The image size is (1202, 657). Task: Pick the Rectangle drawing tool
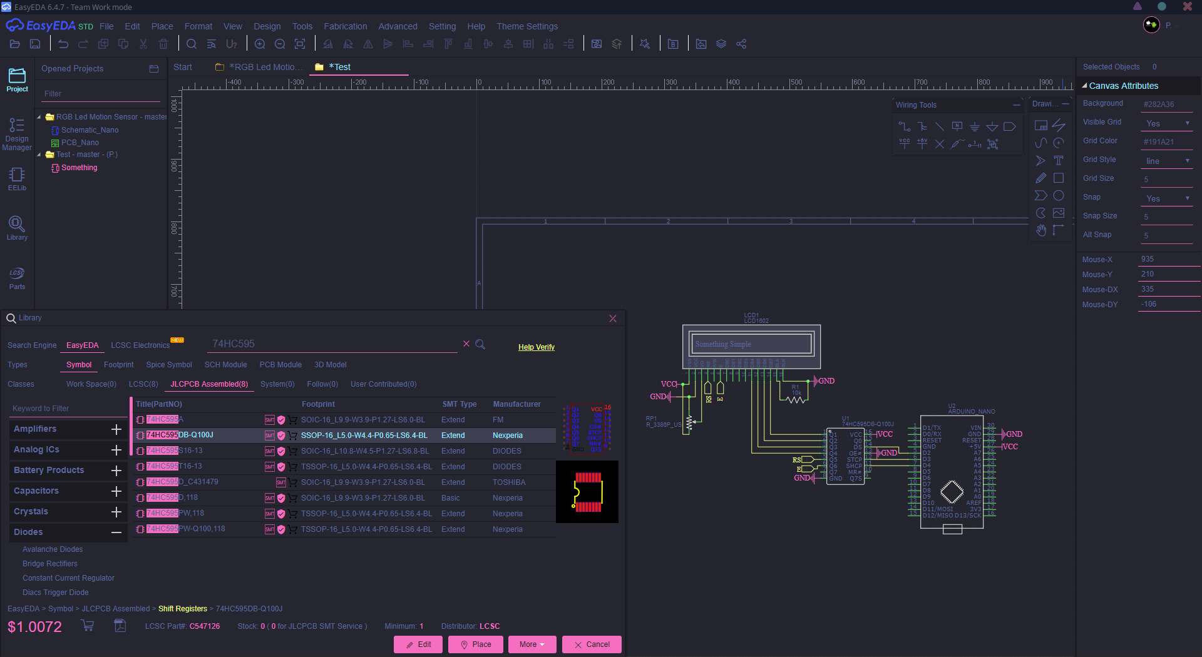pyautogui.click(x=1059, y=178)
